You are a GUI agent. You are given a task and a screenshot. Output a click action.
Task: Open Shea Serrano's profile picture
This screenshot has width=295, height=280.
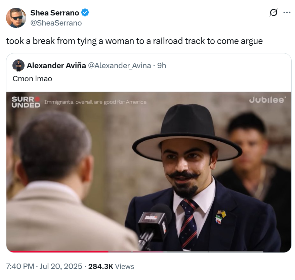[x=16, y=18]
